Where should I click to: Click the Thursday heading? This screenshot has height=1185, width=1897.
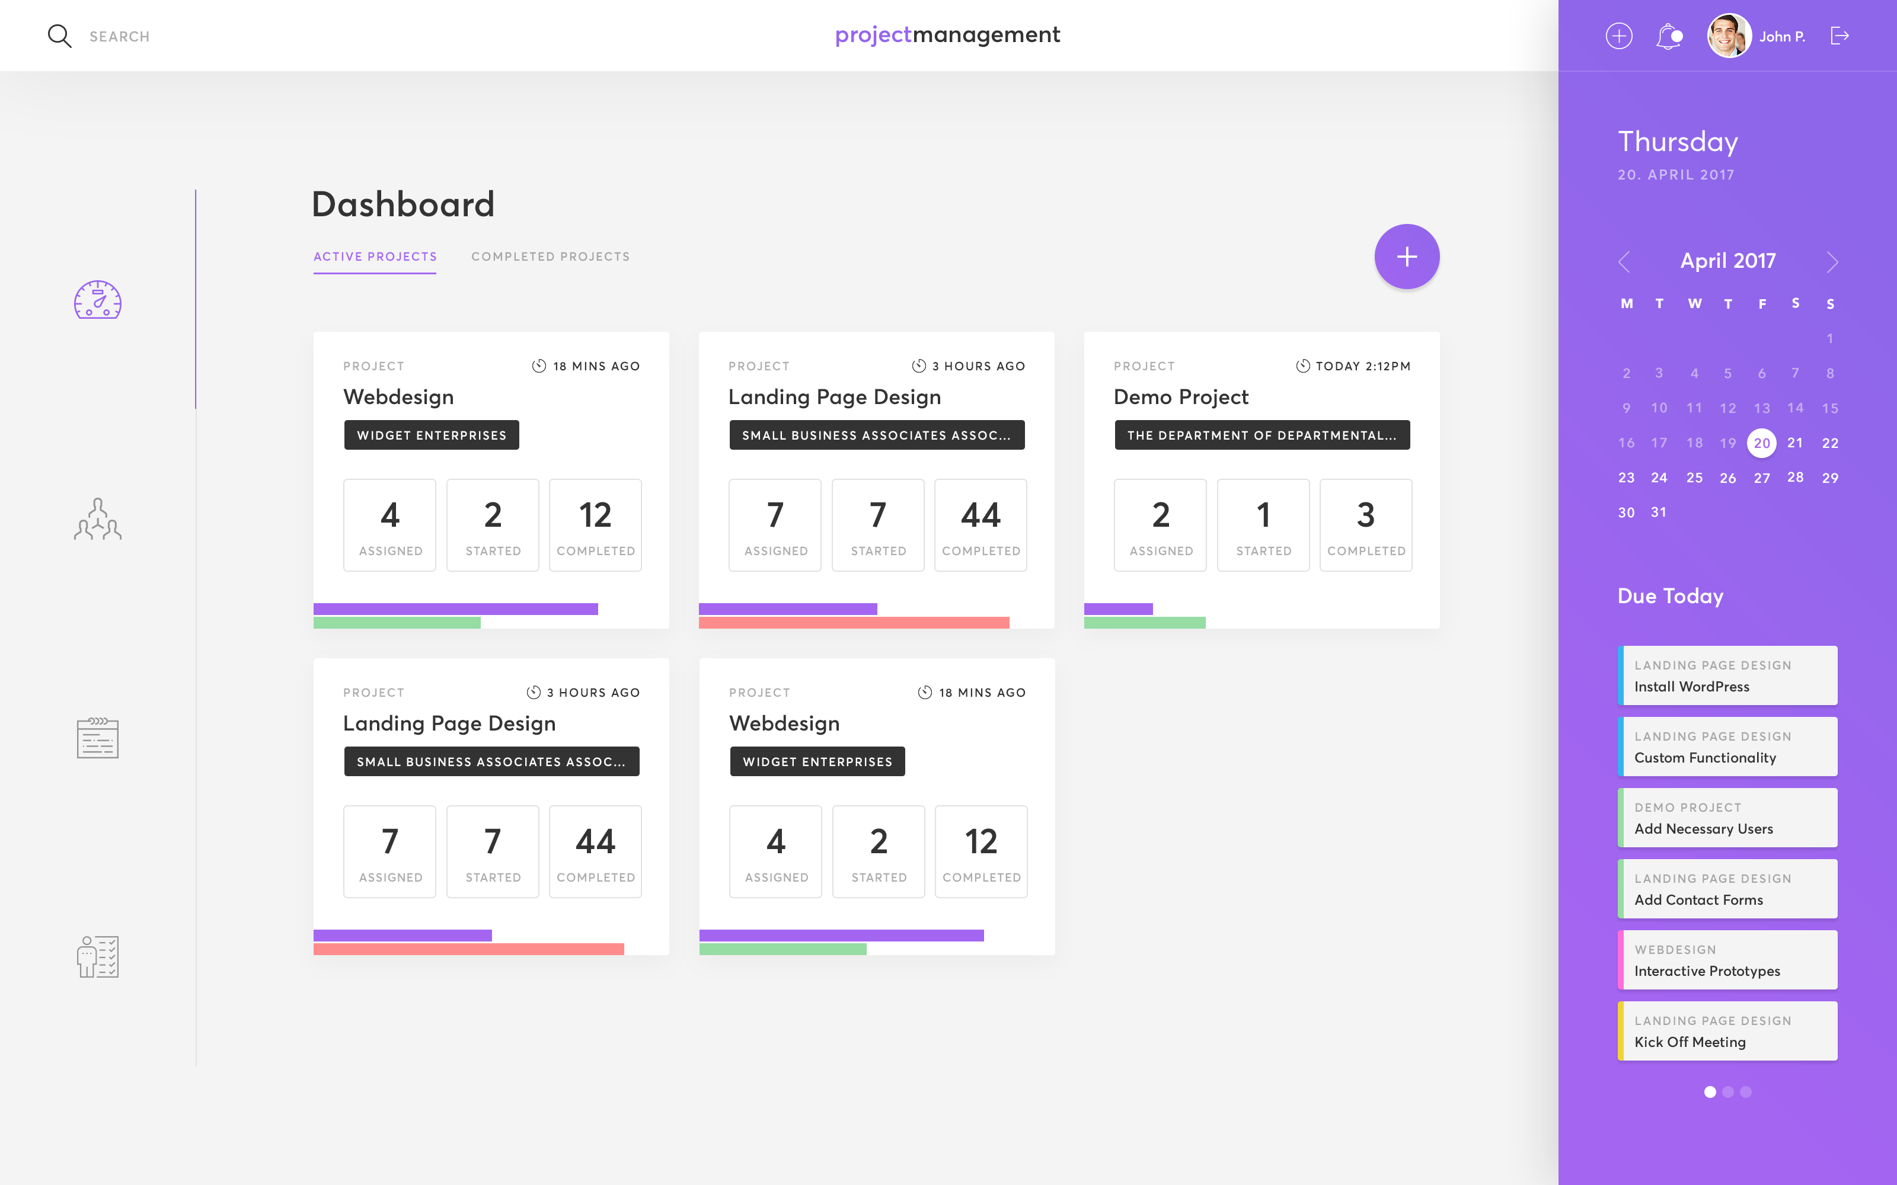click(x=1678, y=142)
